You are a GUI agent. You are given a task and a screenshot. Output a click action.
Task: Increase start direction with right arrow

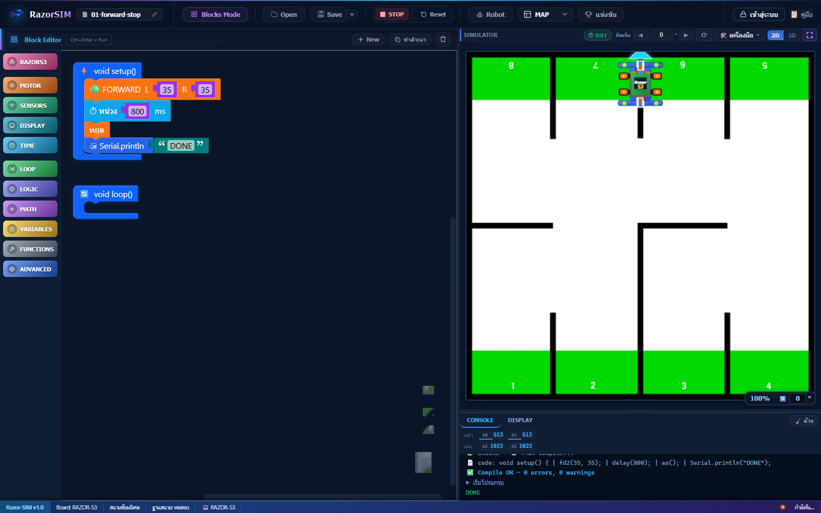pos(686,35)
